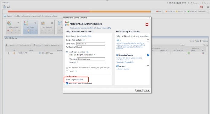
Task: Click the Fatal legend color swatch
Action: tap(157, 11)
